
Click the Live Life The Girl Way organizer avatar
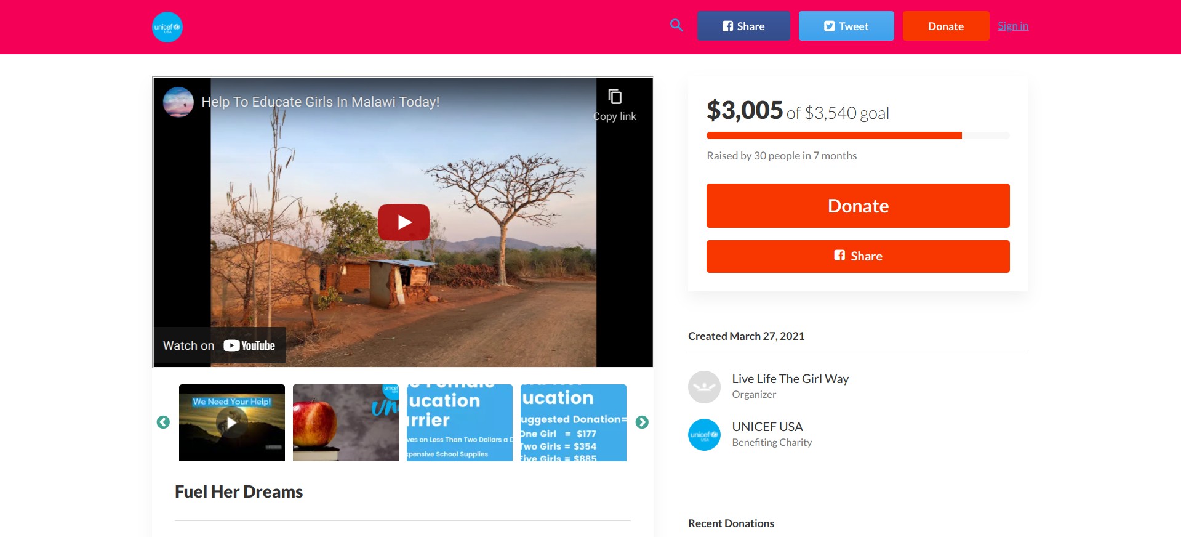[704, 387]
